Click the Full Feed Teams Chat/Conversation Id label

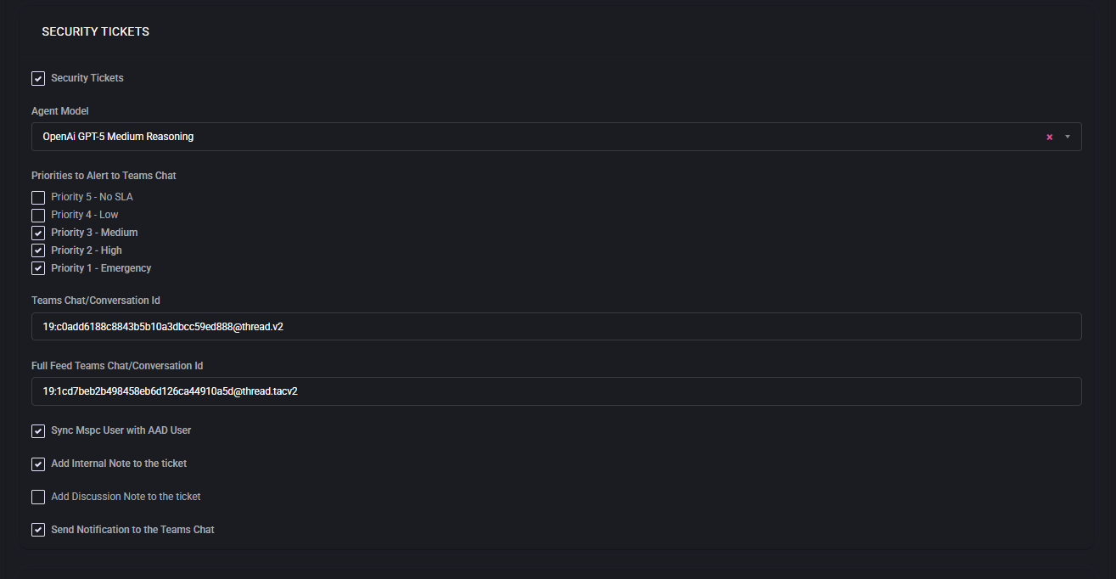(x=117, y=366)
